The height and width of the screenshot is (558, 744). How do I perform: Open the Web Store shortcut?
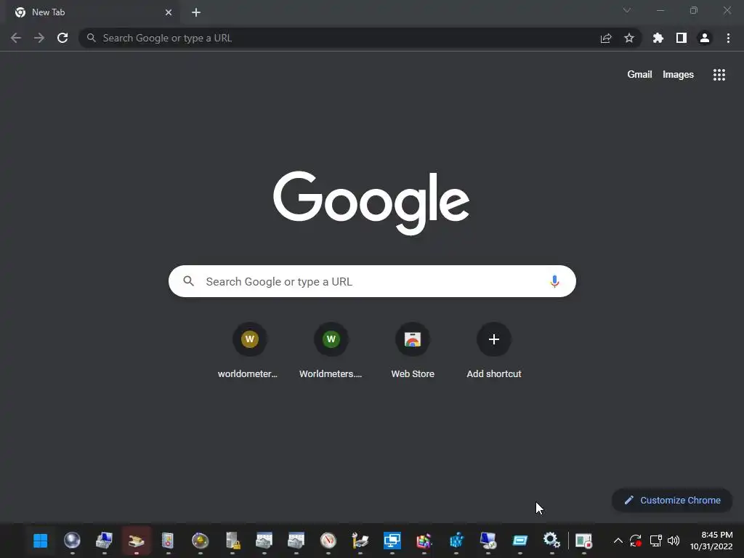pyautogui.click(x=413, y=350)
